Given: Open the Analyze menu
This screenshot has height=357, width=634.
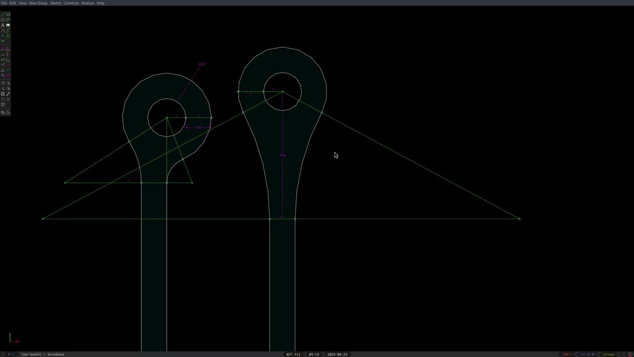Looking at the screenshot, I should pos(88,3).
